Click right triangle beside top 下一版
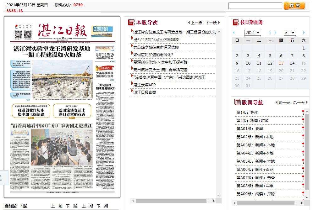Viewport: 313px width, 210px height. [219, 23]
